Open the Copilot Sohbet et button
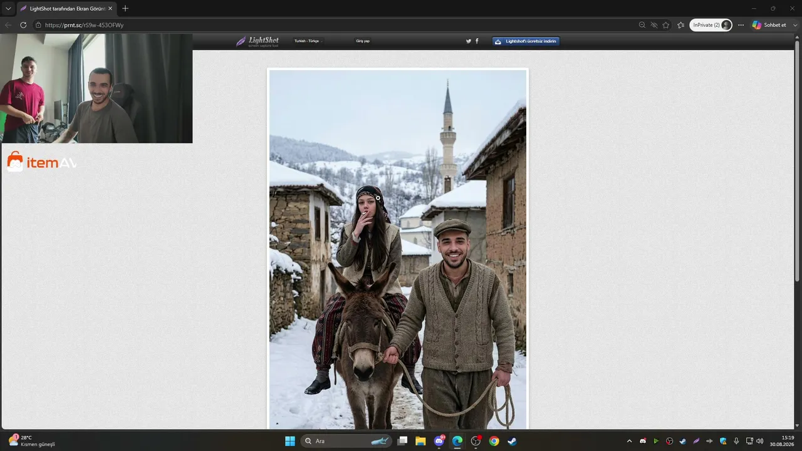The width and height of the screenshot is (802, 451). click(769, 25)
